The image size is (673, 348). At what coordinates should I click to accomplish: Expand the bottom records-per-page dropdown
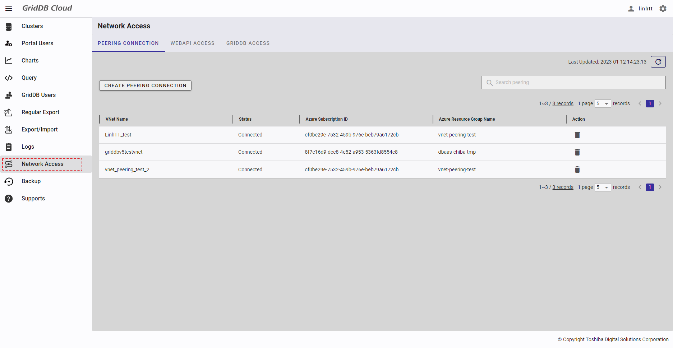click(603, 187)
